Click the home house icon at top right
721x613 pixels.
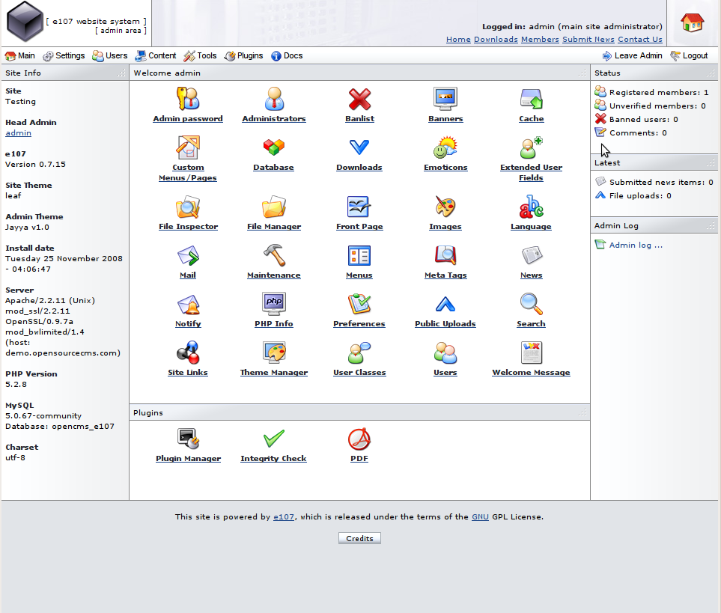[692, 22]
